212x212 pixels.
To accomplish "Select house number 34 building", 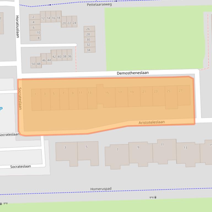I will [x=89, y=50].
